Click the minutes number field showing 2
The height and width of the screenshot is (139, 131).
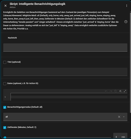[x=120, y=137]
